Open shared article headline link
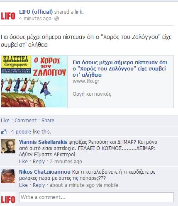 120,69
